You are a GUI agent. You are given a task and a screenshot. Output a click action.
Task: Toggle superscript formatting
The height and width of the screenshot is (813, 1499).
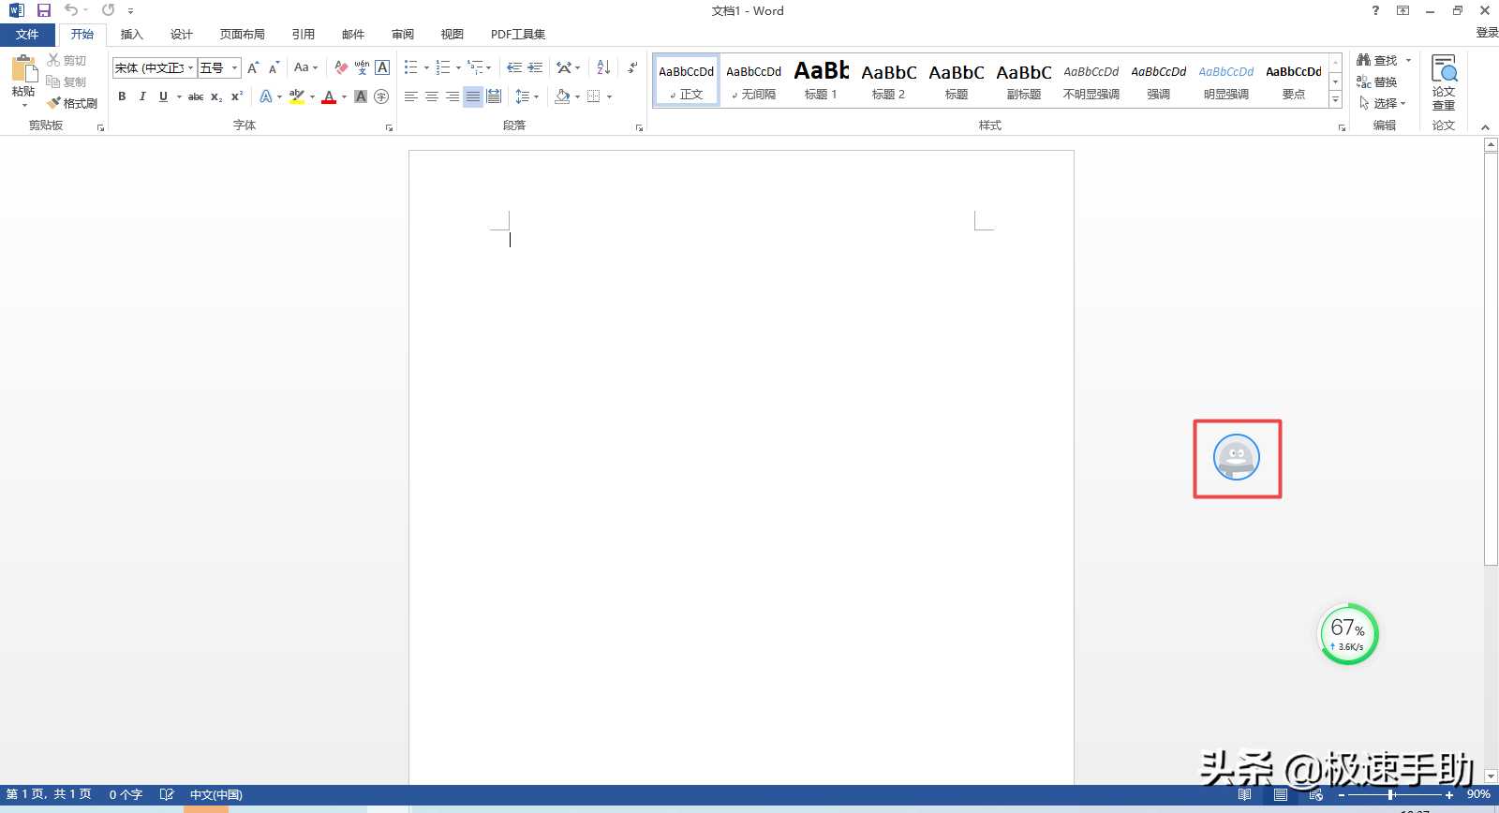tap(237, 96)
